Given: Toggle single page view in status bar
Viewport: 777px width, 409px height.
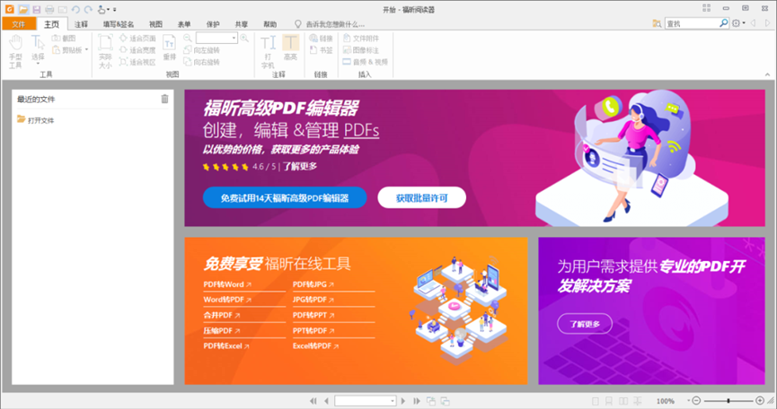Looking at the screenshot, I should (596, 401).
